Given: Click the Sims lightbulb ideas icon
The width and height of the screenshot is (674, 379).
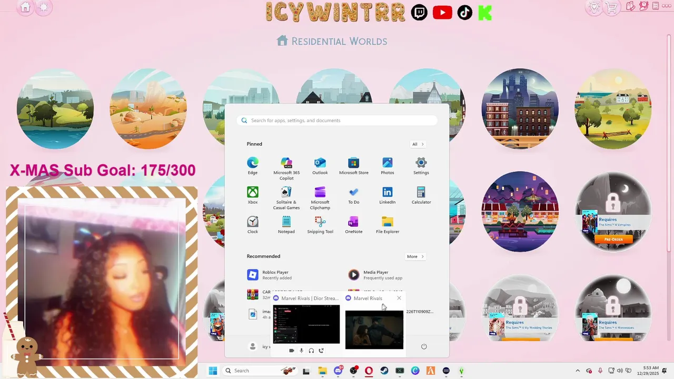Looking at the screenshot, I should pyautogui.click(x=594, y=7).
